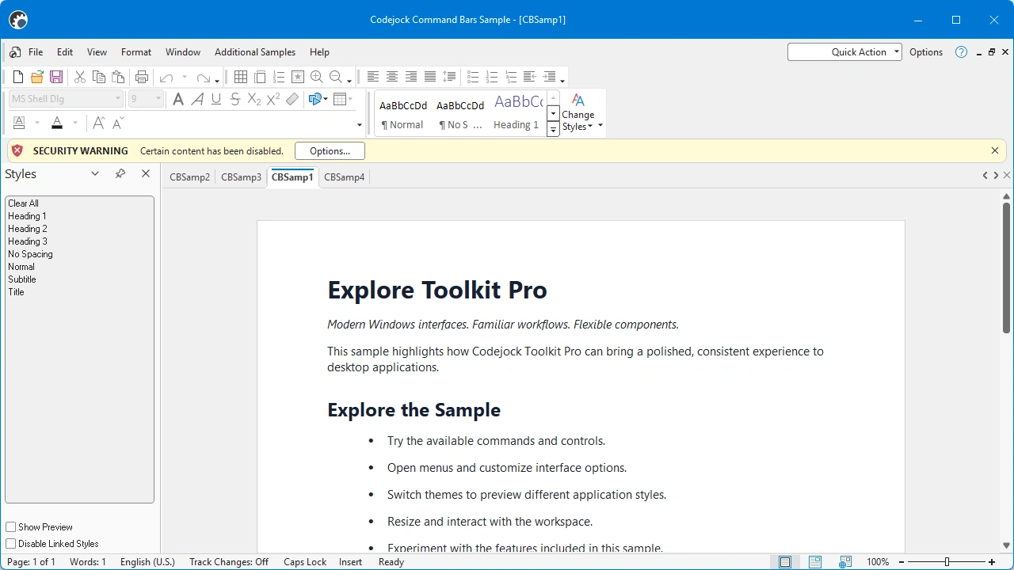Screen dimensions: 1014x570
Task: Click the Save icon in toolbar
Action: (56, 77)
